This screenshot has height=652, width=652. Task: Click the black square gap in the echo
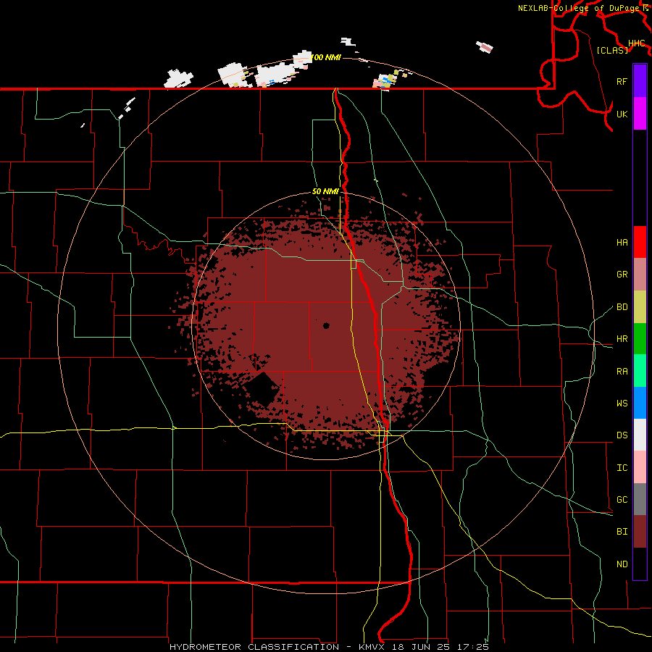(x=262, y=390)
